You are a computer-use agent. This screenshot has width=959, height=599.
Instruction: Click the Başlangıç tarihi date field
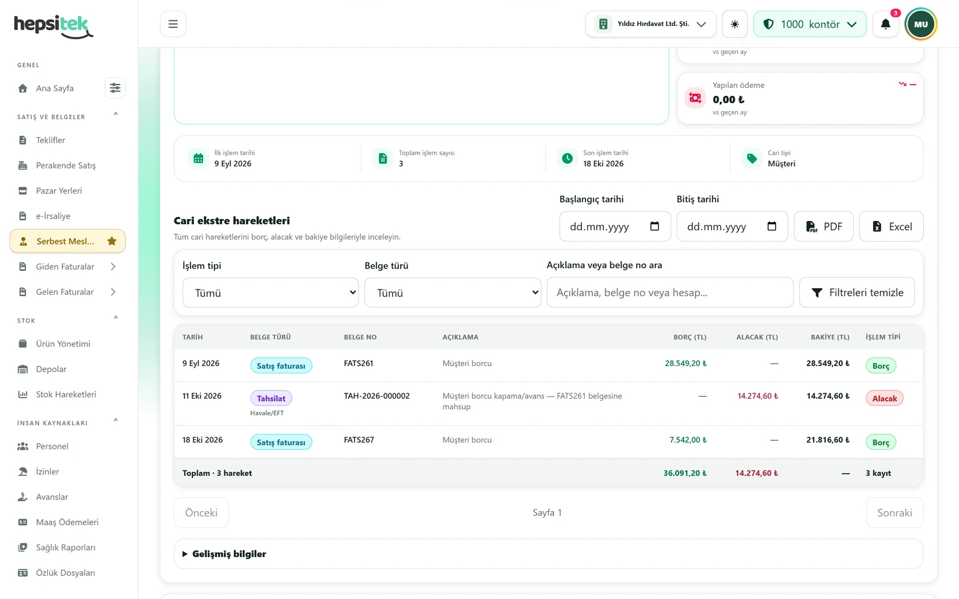[615, 226]
